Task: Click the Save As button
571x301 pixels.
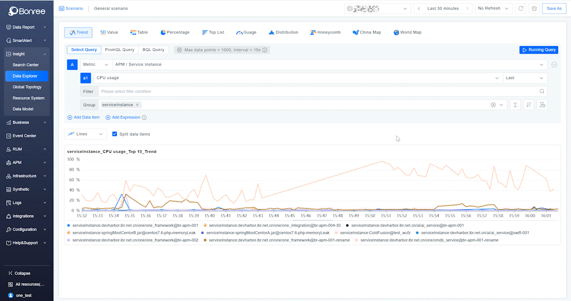Action: tap(554, 8)
